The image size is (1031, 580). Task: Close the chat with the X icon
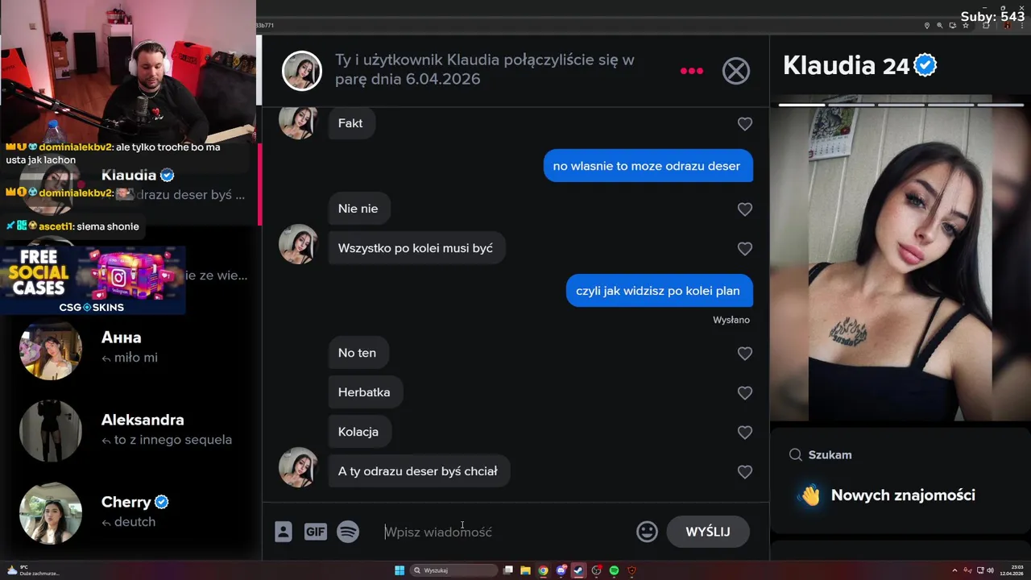735,71
